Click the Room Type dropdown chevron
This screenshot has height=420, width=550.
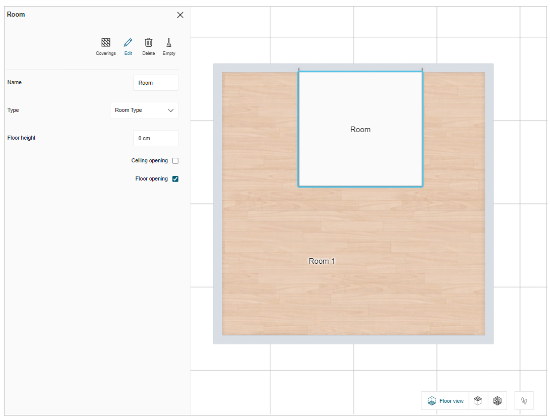pos(170,110)
